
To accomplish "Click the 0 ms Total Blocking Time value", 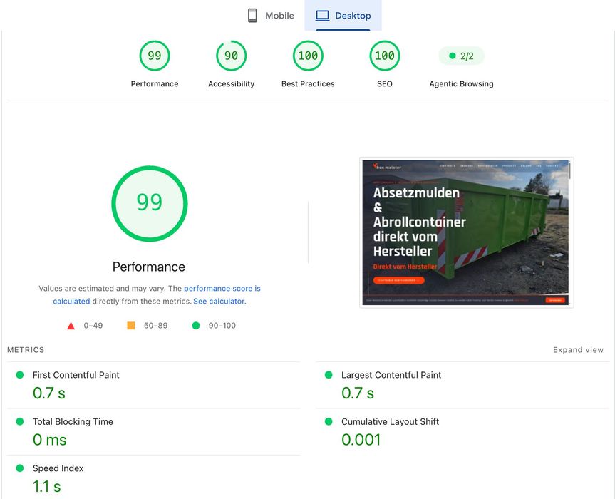I will tap(50, 439).
